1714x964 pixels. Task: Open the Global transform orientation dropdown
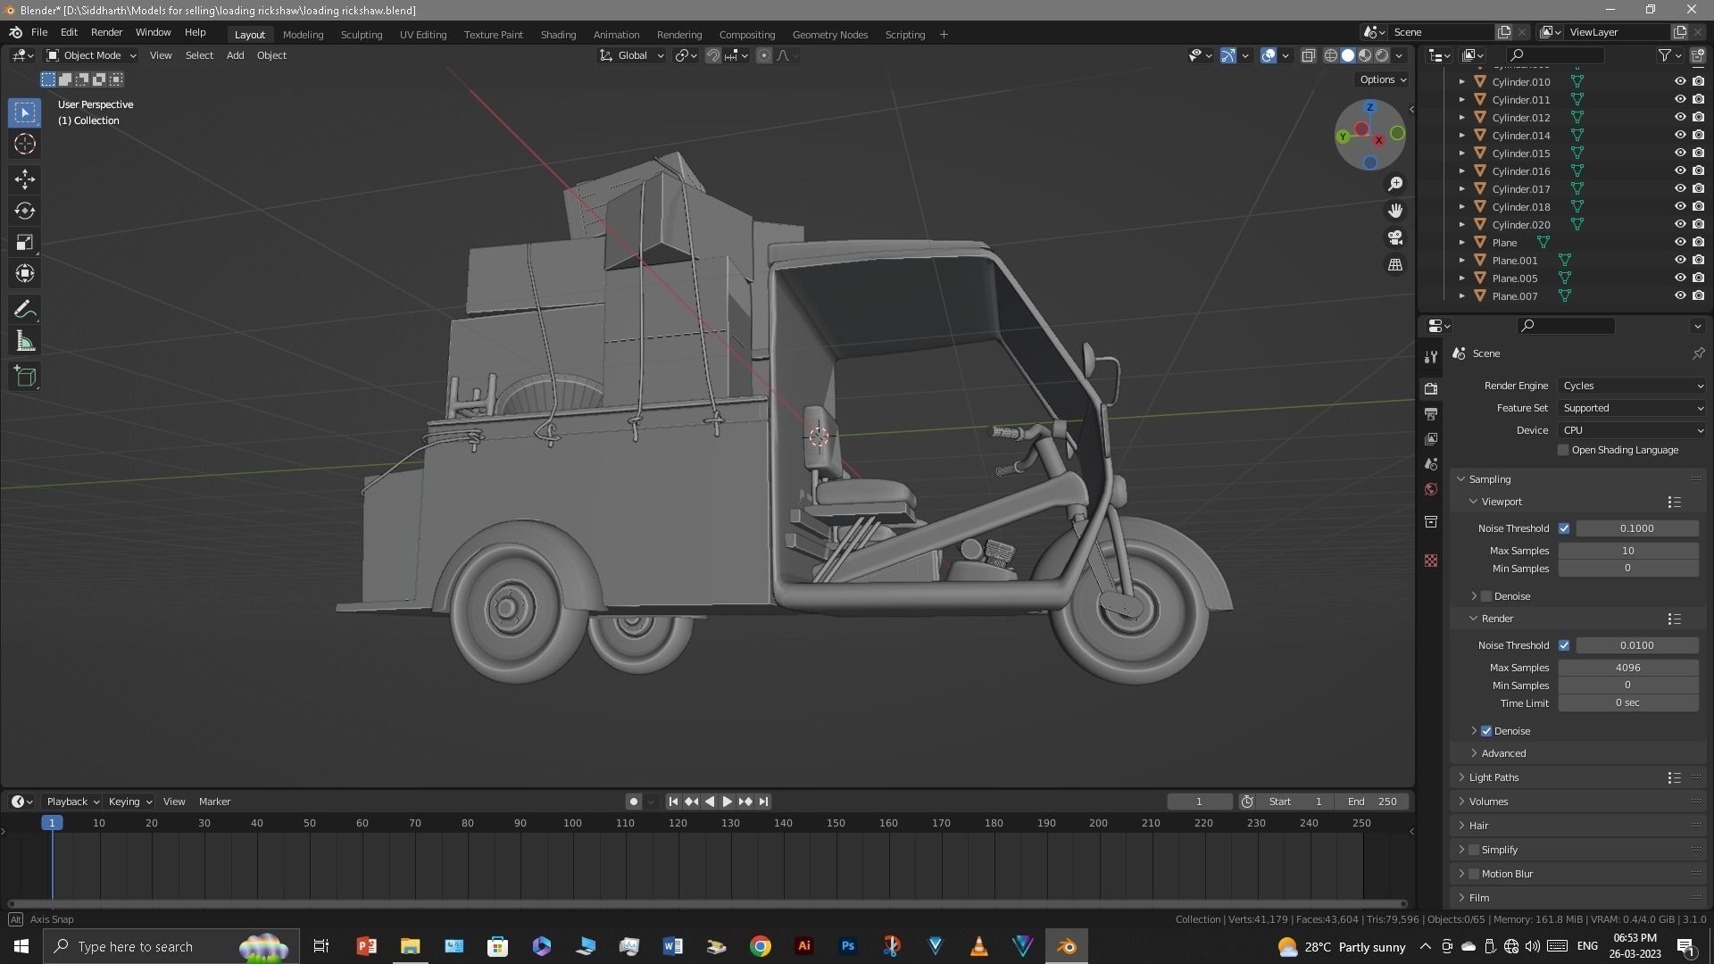pyautogui.click(x=632, y=55)
